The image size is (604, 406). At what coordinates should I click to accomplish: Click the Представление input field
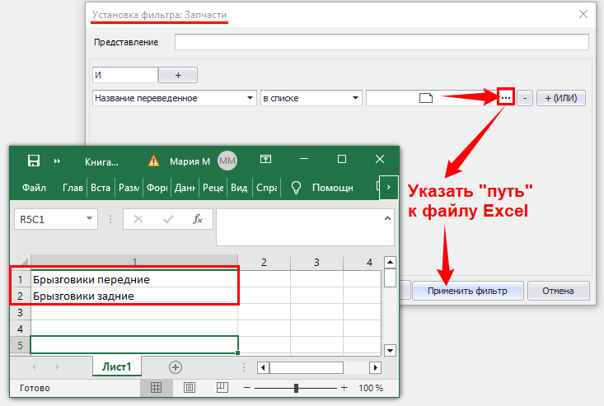(382, 42)
